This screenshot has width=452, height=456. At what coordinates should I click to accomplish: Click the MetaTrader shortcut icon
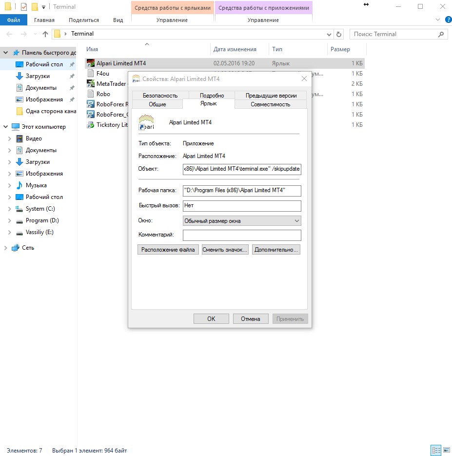click(x=91, y=84)
